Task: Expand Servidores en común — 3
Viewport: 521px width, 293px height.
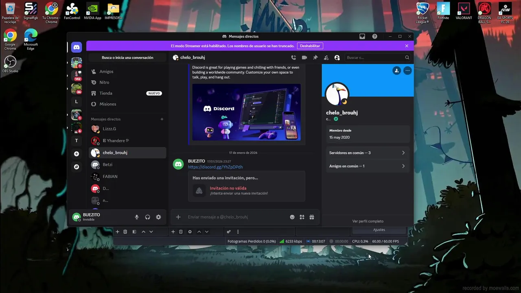Action: pos(367,153)
